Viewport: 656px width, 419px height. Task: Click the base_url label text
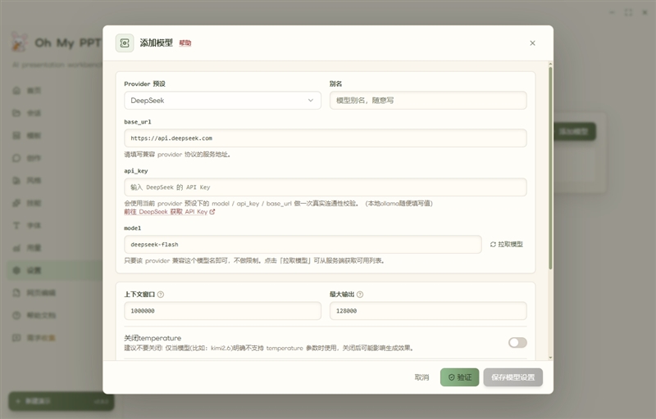(x=138, y=122)
